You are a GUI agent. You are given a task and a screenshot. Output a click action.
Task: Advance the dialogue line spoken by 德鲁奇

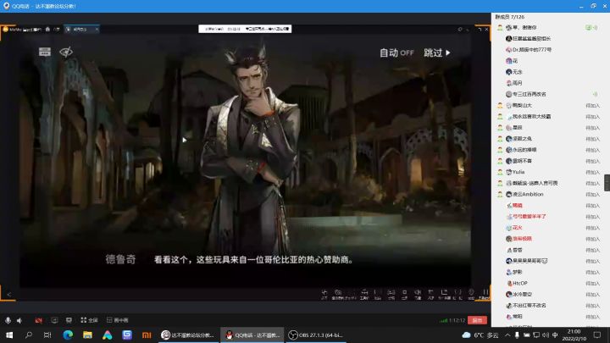[253, 260]
